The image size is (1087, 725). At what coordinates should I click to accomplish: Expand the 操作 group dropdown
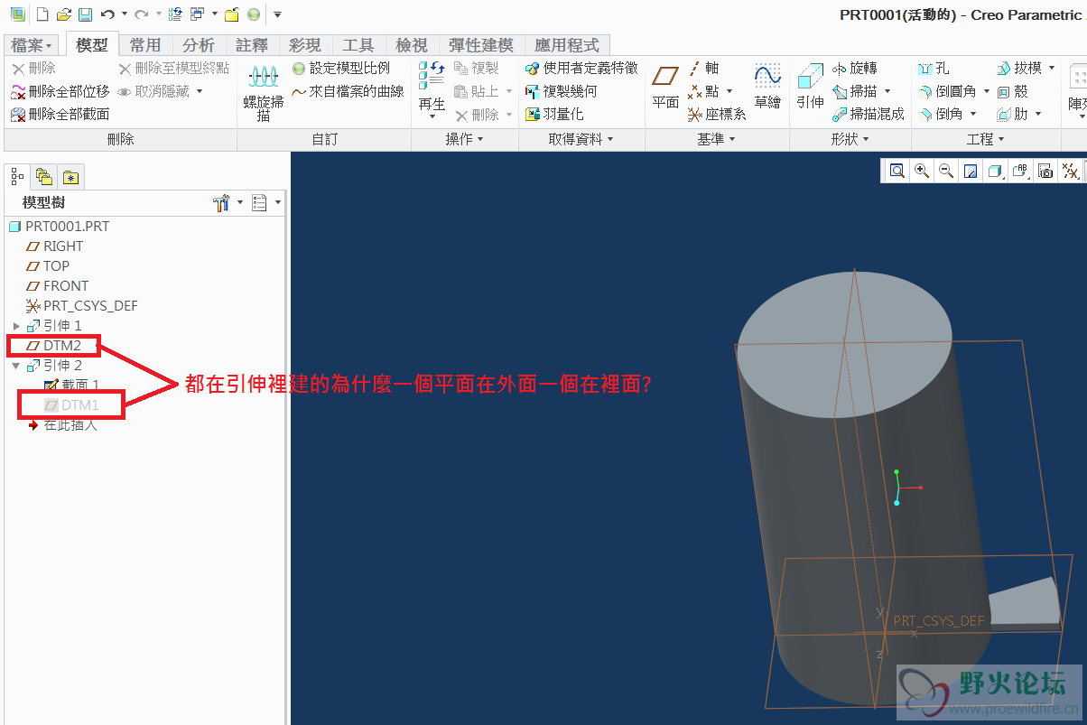pyautogui.click(x=465, y=140)
